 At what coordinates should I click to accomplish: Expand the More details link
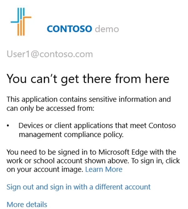(x=27, y=205)
